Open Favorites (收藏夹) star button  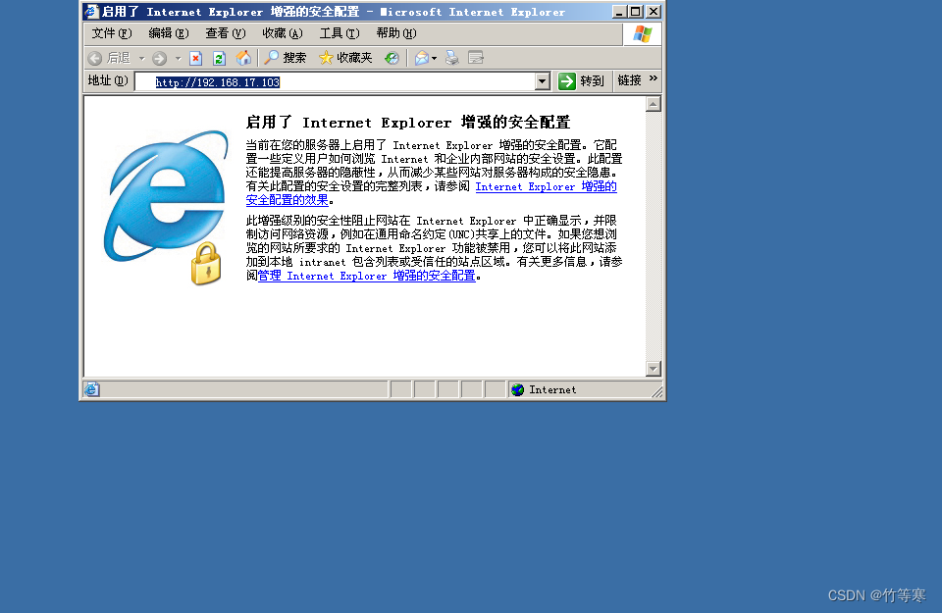(x=345, y=58)
